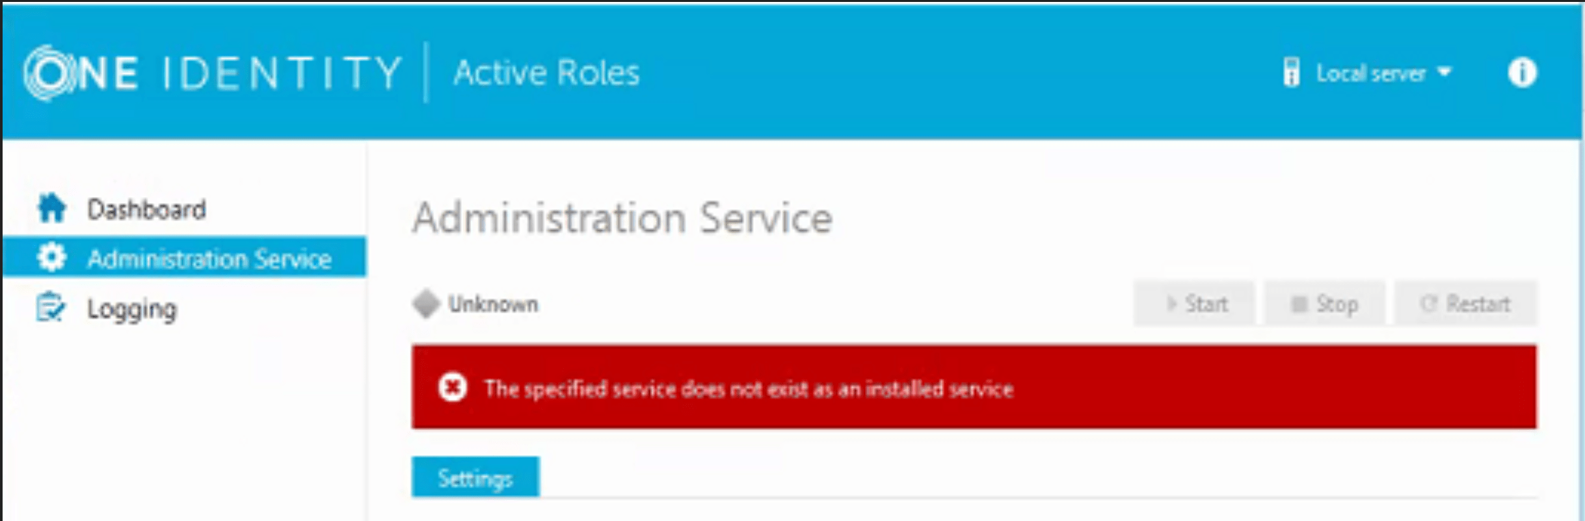Click the server icon beside Local server
Viewport: 1585px width, 521px height.
pos(1292,73)
